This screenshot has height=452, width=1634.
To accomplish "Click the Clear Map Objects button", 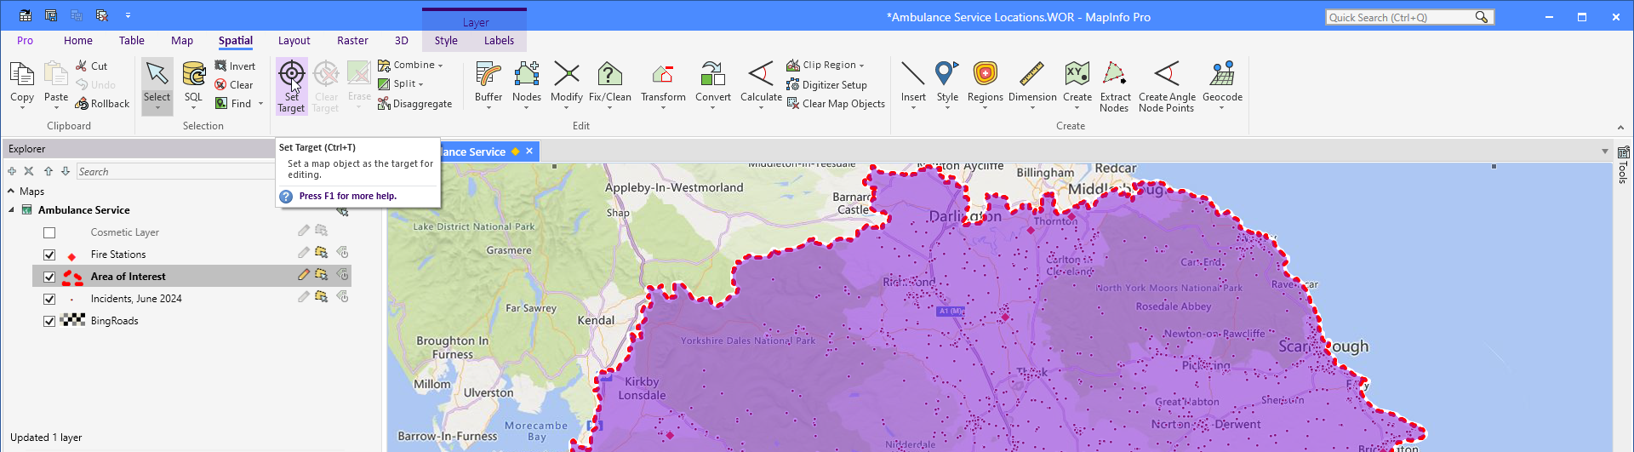I will click(x=836, y=104).
